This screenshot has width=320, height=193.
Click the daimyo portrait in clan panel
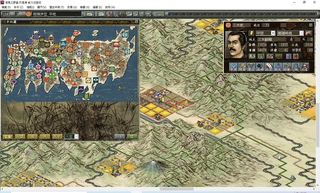click(x=236, y=45)
